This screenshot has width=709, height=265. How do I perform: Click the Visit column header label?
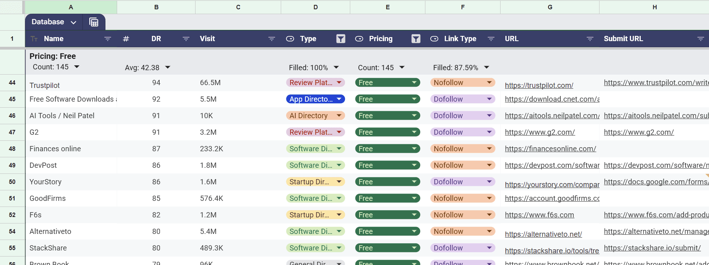click(x=207, y=39)
